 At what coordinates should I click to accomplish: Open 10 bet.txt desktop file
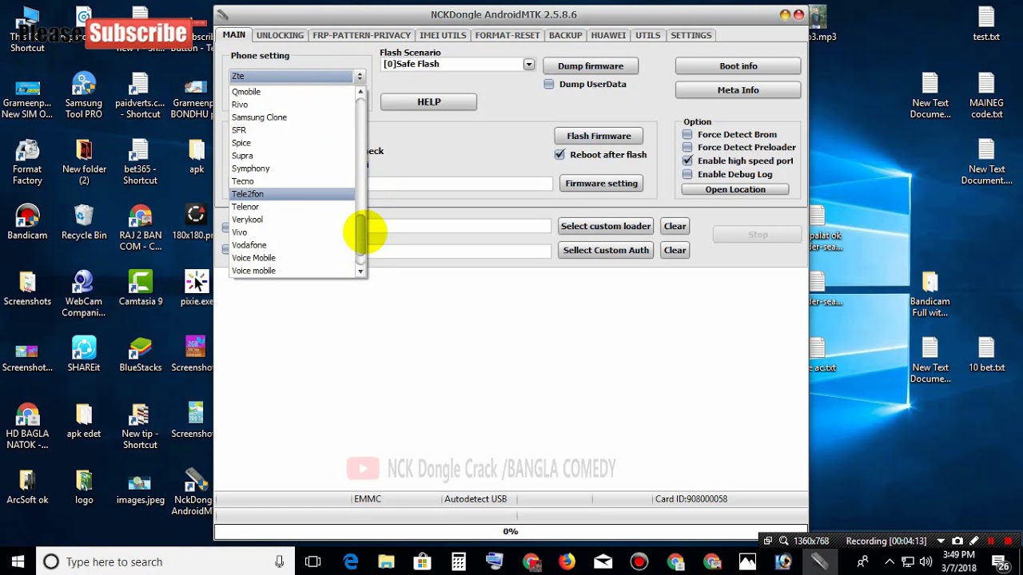[x=986, y=355]
